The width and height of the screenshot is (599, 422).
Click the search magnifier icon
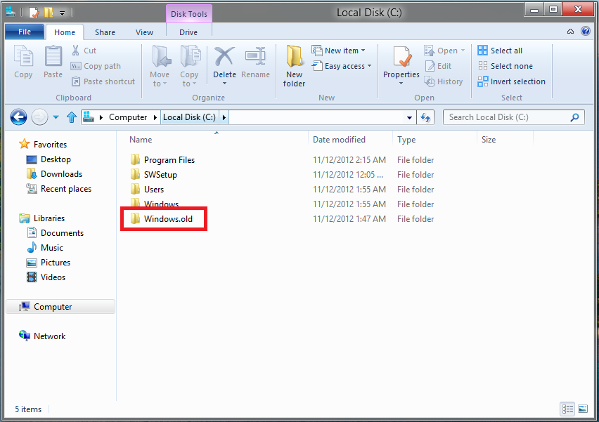[574, 117]
